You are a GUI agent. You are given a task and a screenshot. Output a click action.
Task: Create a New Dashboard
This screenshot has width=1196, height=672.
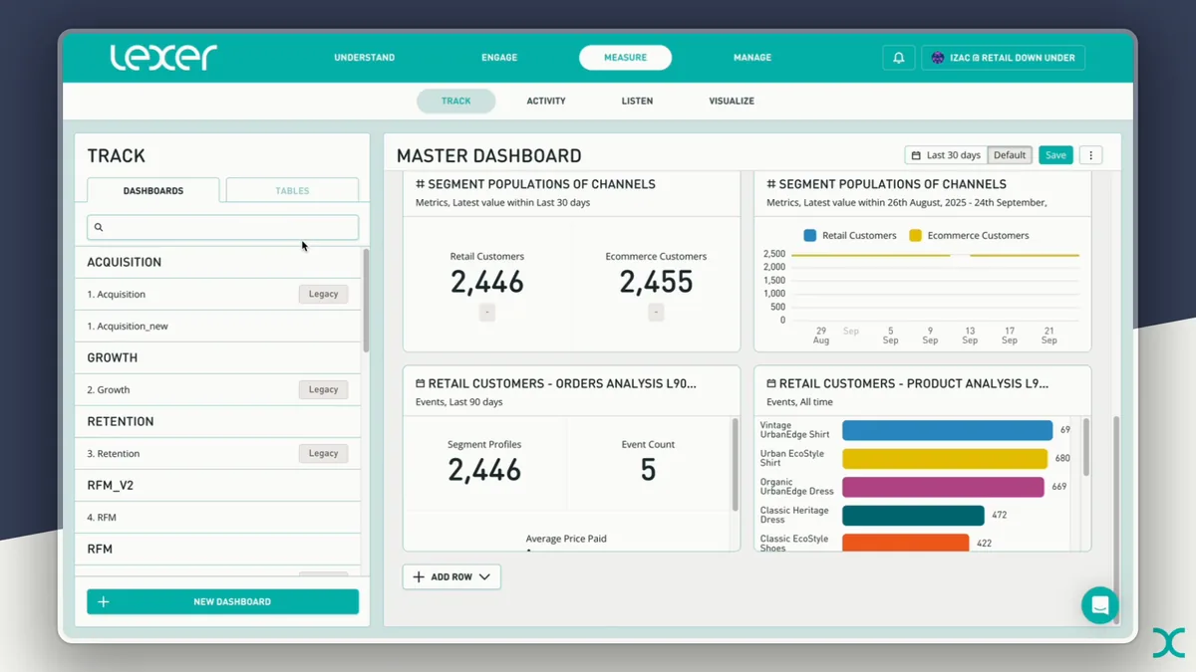(222, 601)
